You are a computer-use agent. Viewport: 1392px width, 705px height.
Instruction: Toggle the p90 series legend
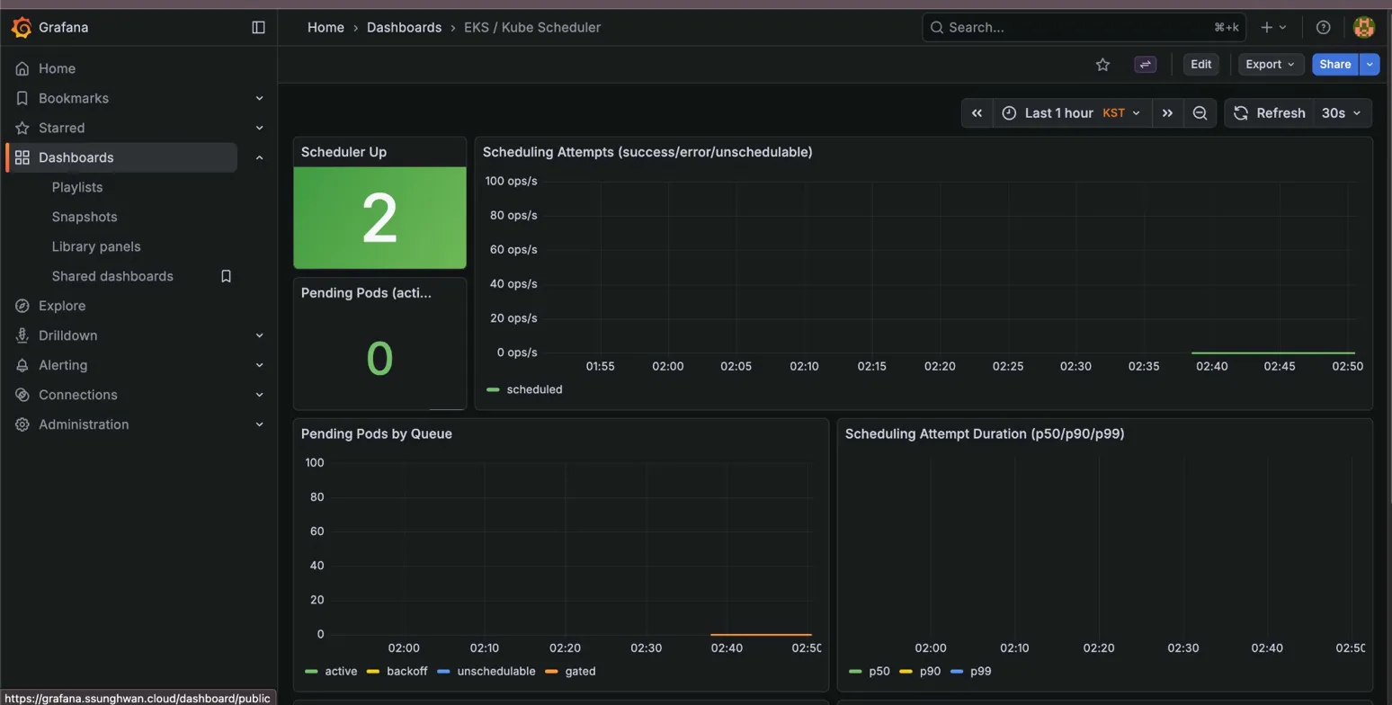(928, 671)
